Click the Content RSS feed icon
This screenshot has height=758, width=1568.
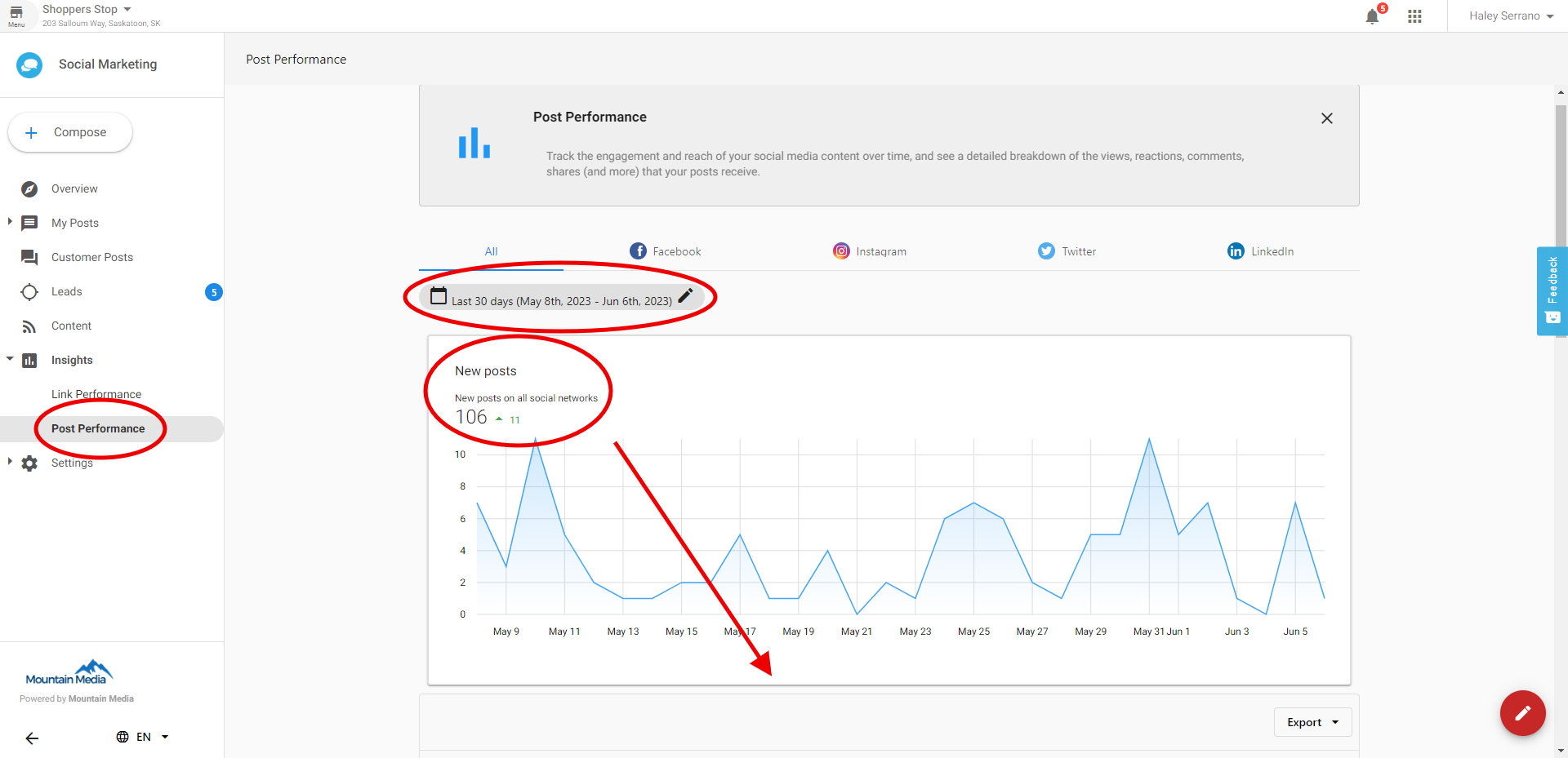click(29, 326)
